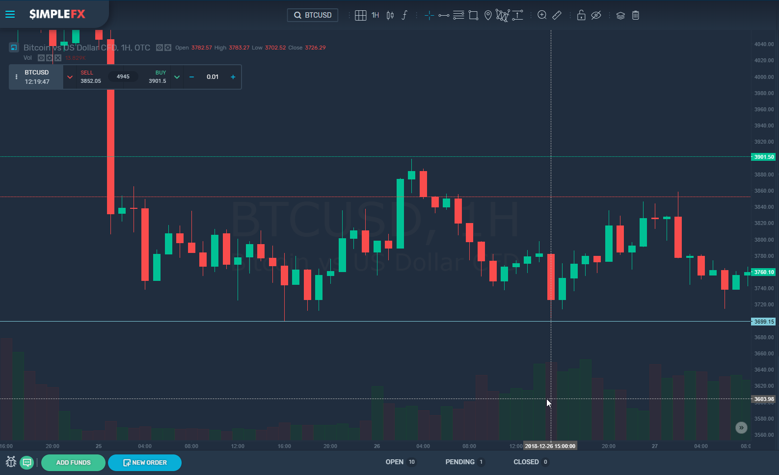Select the ruler measure tool

point(557,15)
